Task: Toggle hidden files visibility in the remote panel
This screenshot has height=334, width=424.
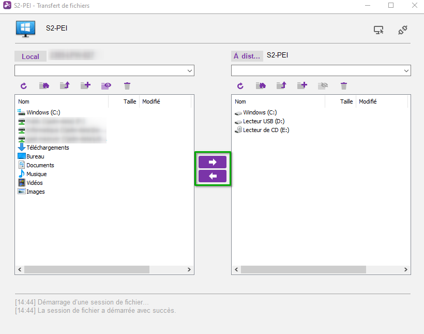Action: 323,86
